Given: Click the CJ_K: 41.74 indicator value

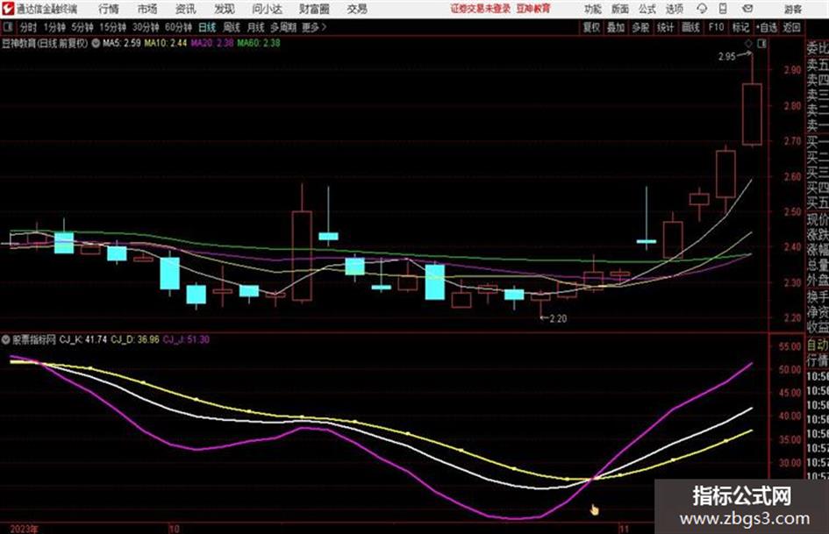Looking at the screenshot, I should coord(83,339).
